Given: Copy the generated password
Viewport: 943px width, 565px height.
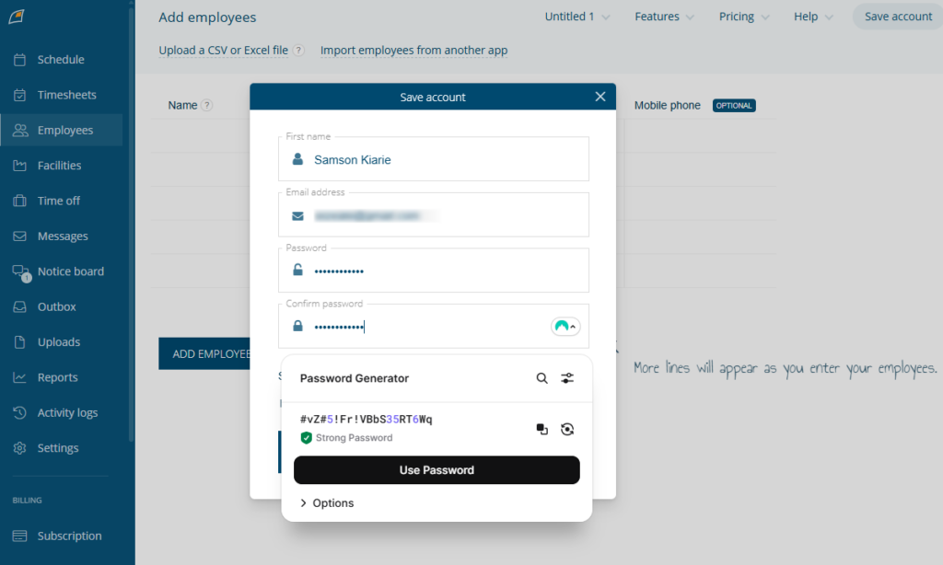Looking at the screenshot, I should (541, 429).
